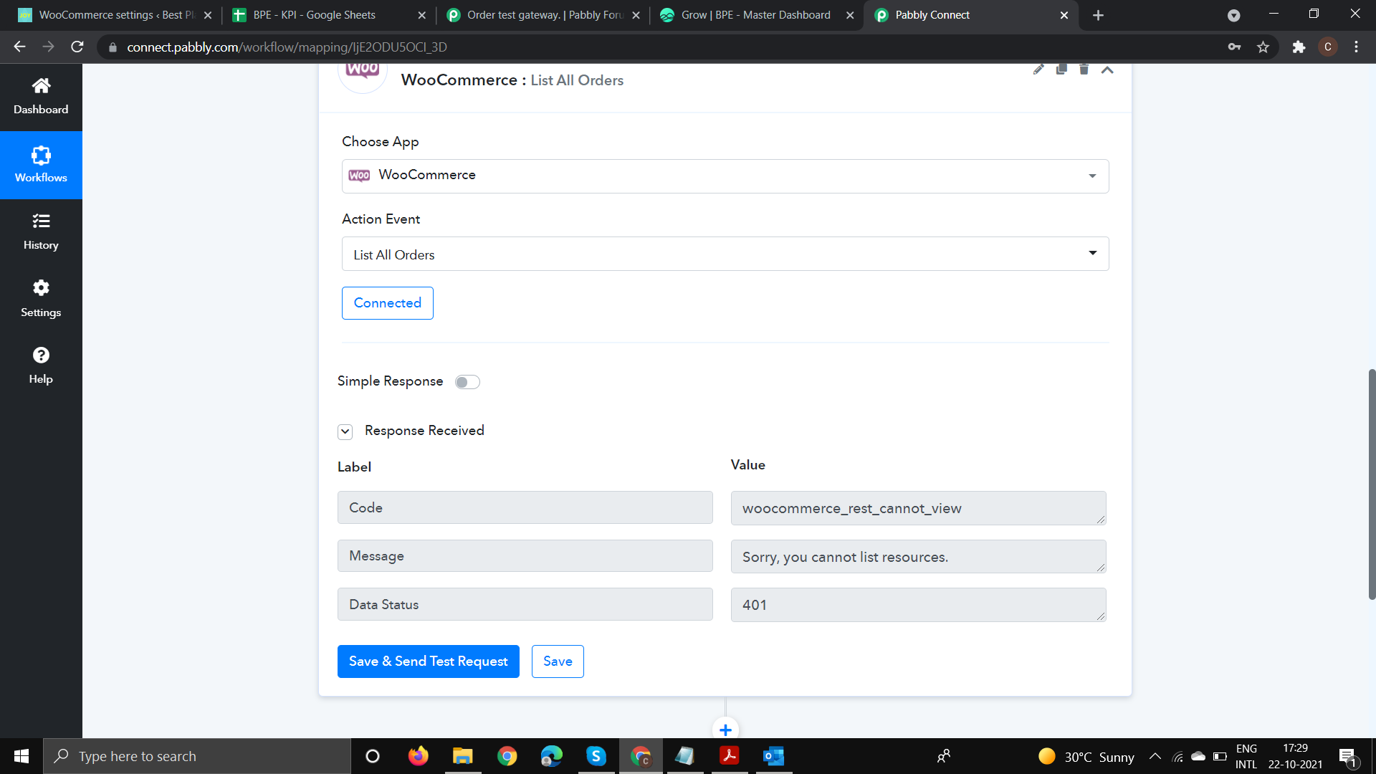Open the Wi-Fi network icon
Screen dimensions: 1376x774
(x=1177, y=756)
